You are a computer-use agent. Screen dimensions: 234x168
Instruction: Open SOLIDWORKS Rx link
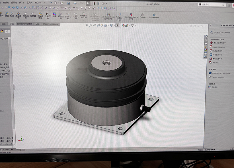coord(217,47)
